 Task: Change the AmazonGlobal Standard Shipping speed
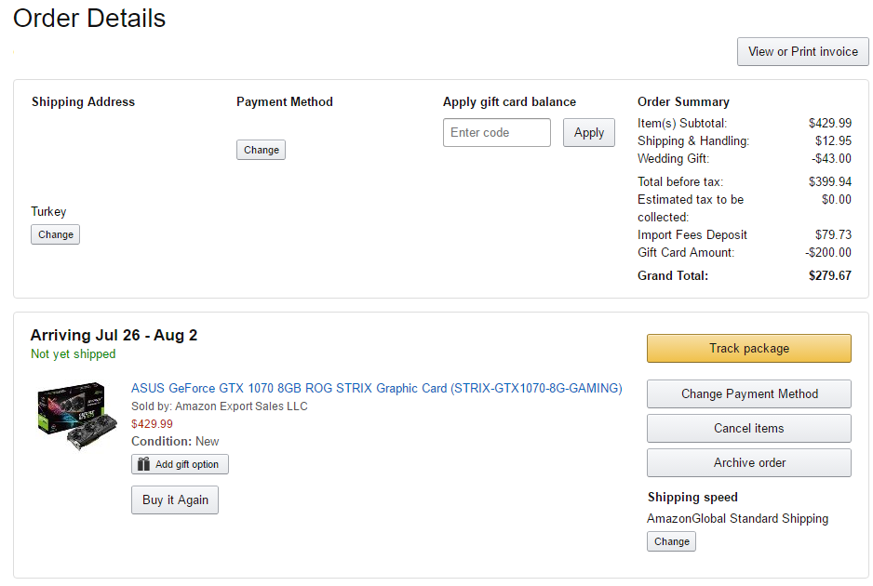pyautogui.click(x=671, y=541)
